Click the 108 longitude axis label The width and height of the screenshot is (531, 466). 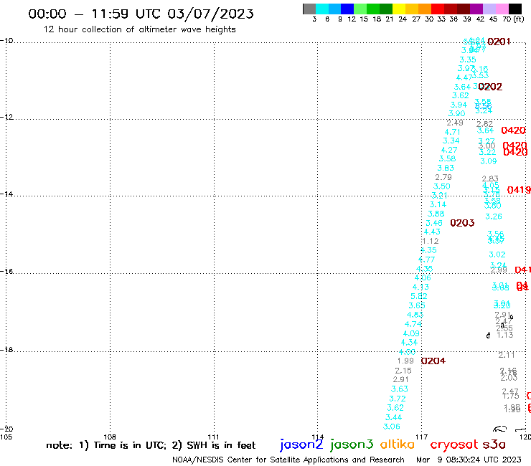110,437
